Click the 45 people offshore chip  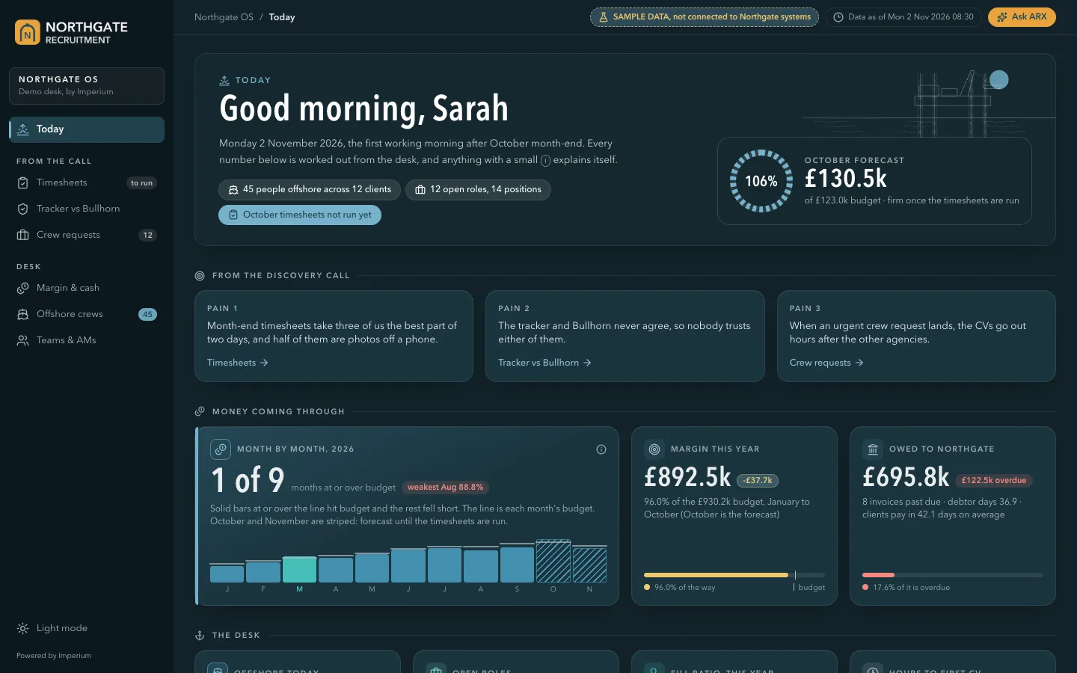[310, 190]
